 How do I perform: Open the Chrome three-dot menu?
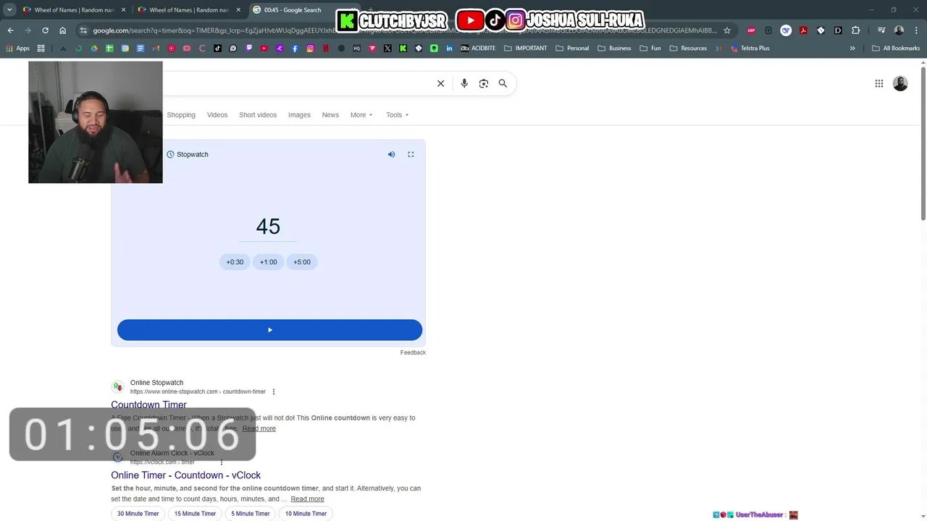point(916,30)
